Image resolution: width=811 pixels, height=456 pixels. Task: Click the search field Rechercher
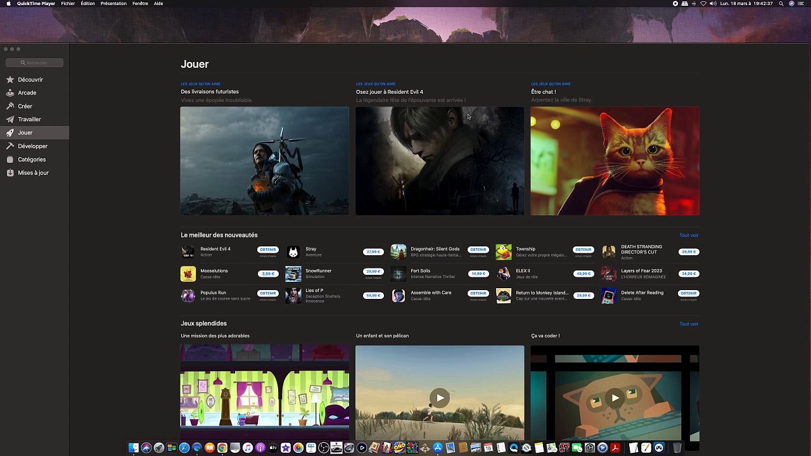(x=35, y=63)
